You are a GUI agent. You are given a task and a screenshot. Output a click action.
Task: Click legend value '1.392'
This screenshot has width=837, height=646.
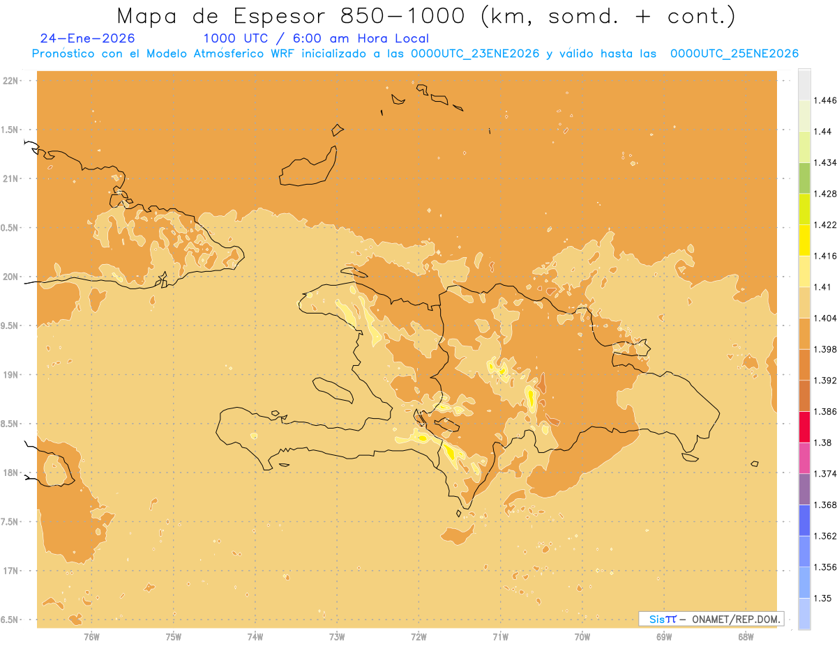point(827,380)
